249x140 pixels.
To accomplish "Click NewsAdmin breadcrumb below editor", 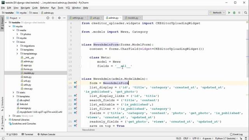I will [x=88, y=130].
